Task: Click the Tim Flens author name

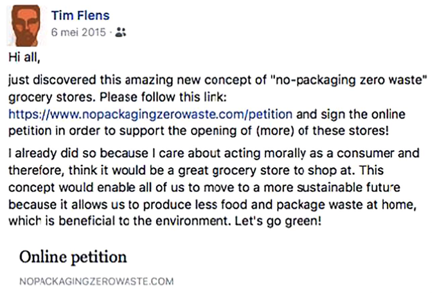Action: click(x=80, y=15)
